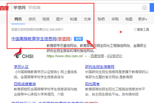Screen dimensions: 154x103
Task: Open the https://www.chsi.com.cn/ URL
Action: (x=65, y=56)
